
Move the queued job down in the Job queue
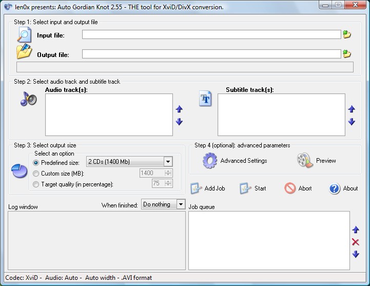356,254
